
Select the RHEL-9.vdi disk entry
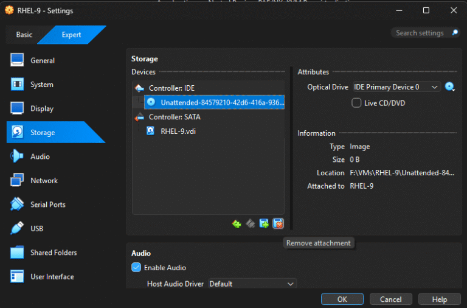[x=178, y=130]
